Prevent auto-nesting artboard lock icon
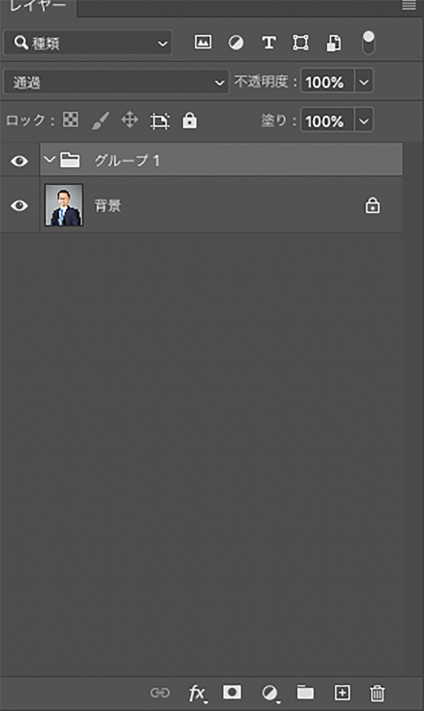Image resolution: width=424 pixels, height=711 pixels. point(160,121)
